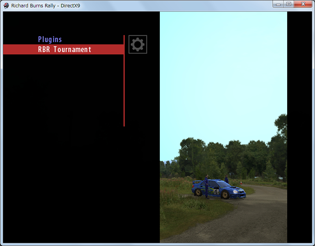
Task: Click the blue Subaru rally car preview
Action: (x=219, y=189)
